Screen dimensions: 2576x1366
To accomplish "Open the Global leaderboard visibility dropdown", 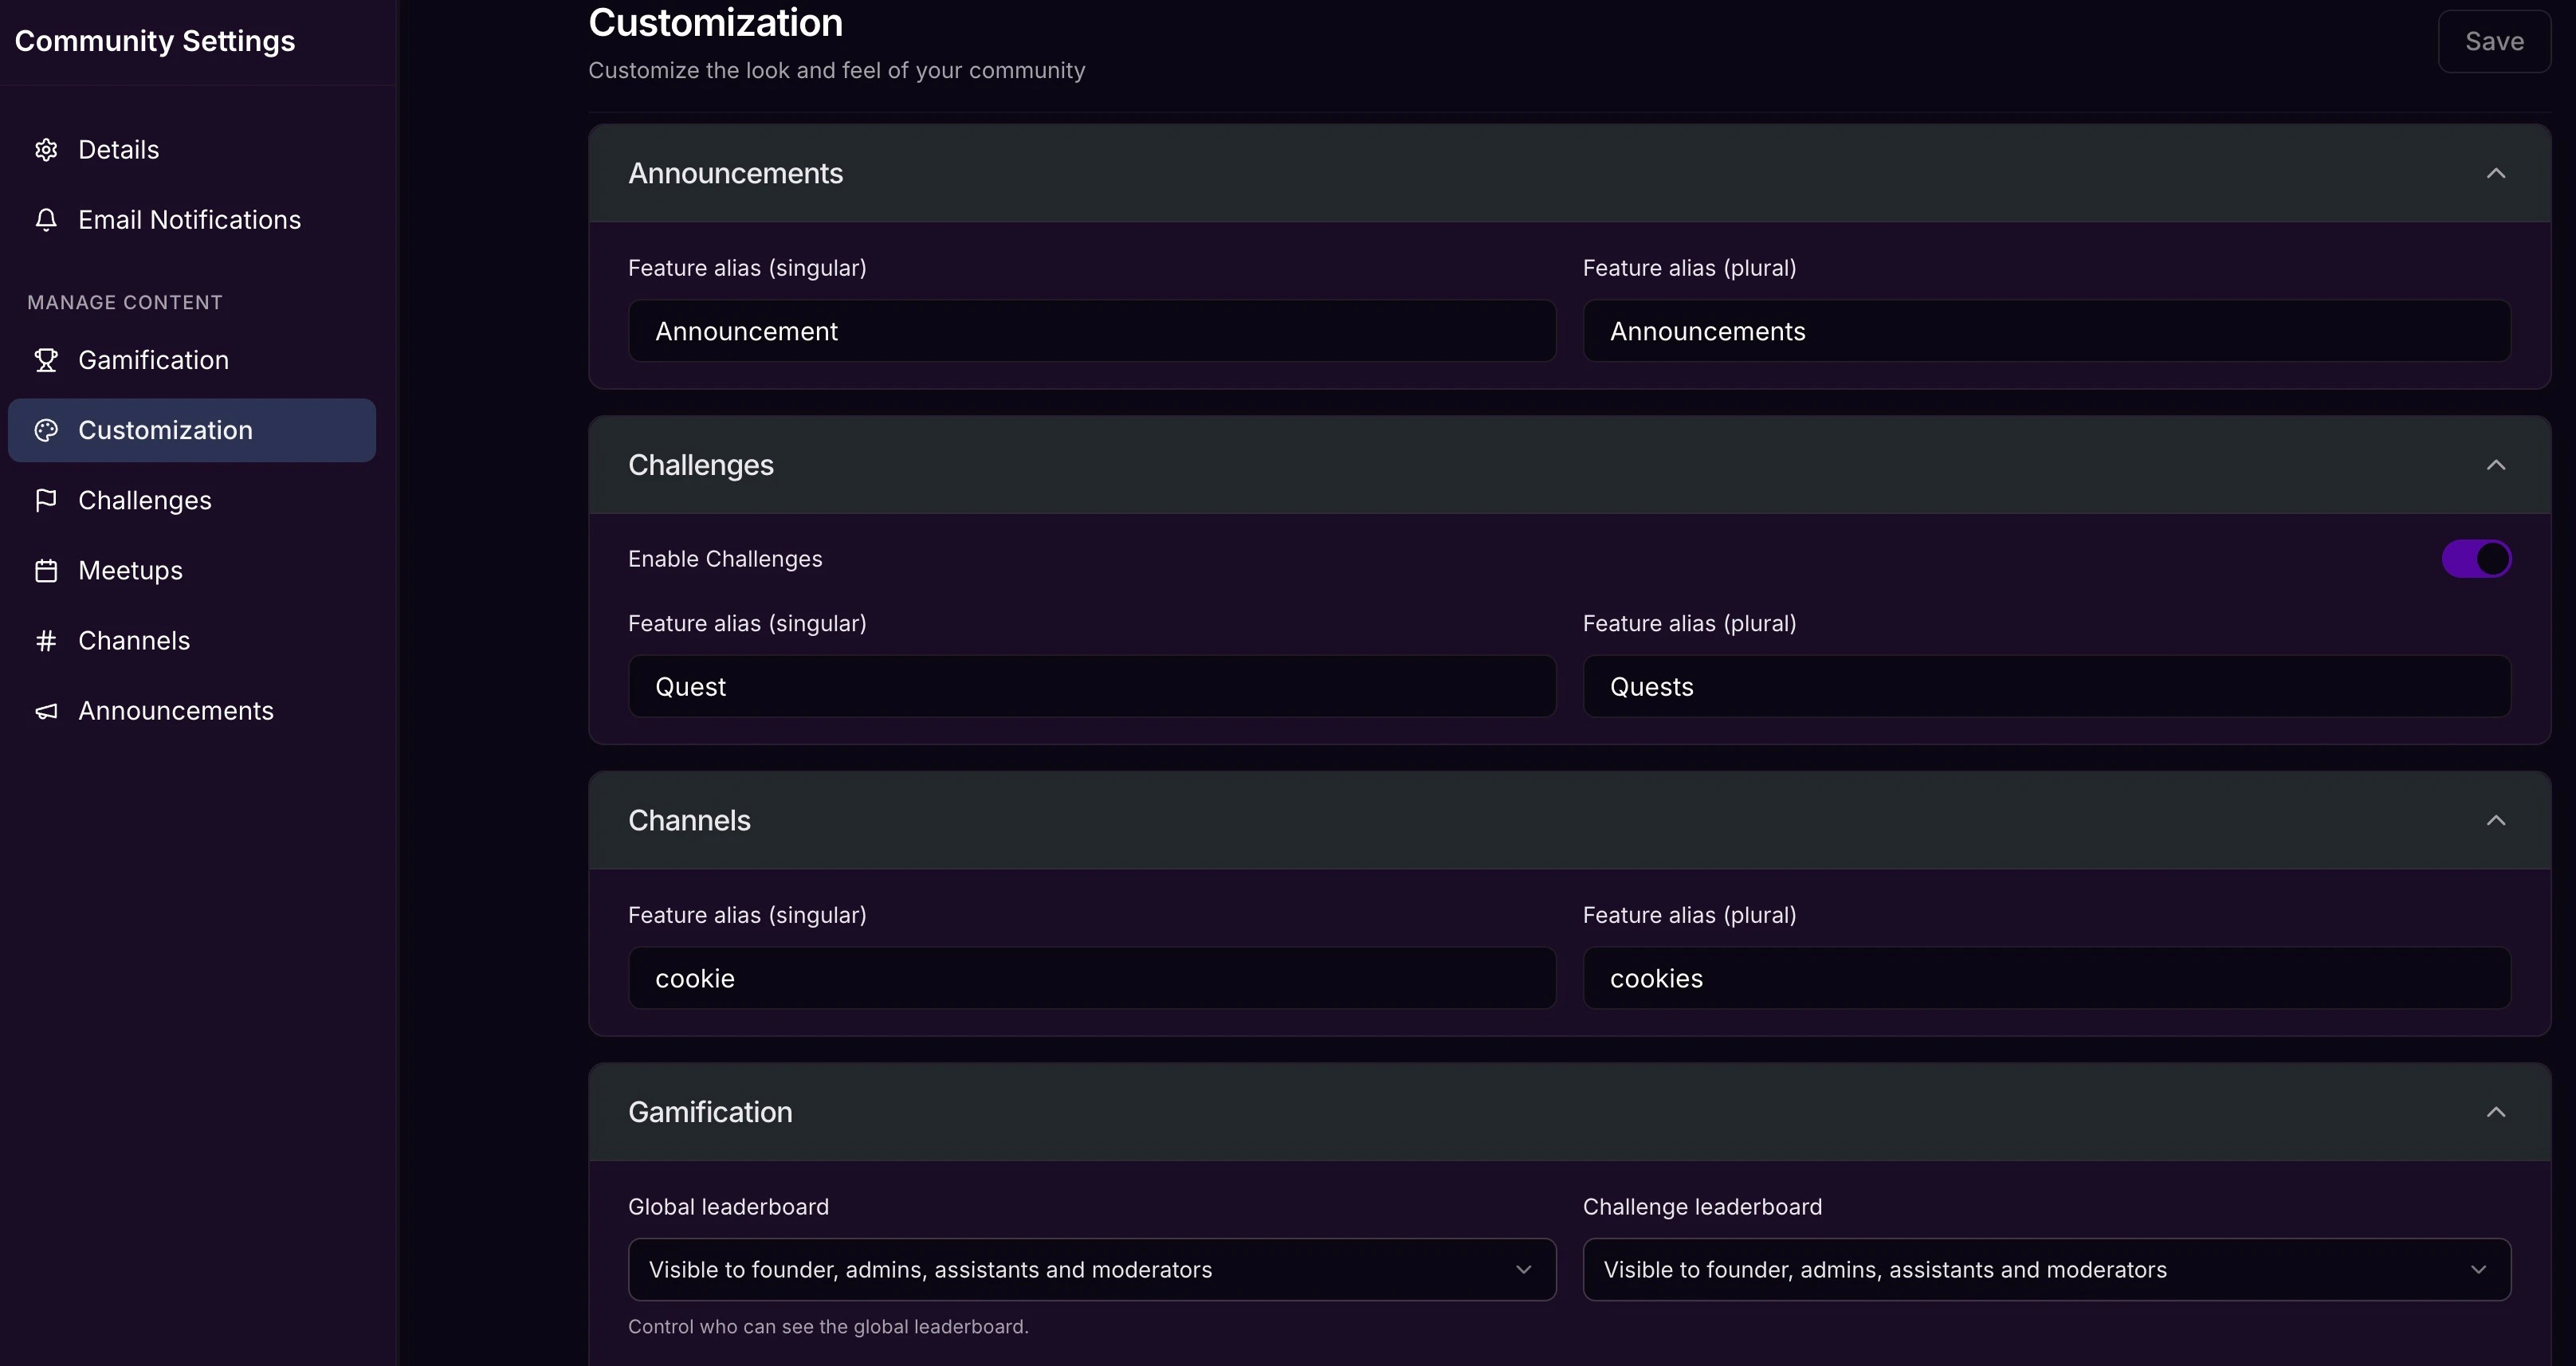I will (1091, 1270).
